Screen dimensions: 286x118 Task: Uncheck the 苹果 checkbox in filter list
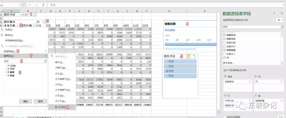tap(8, 69)
